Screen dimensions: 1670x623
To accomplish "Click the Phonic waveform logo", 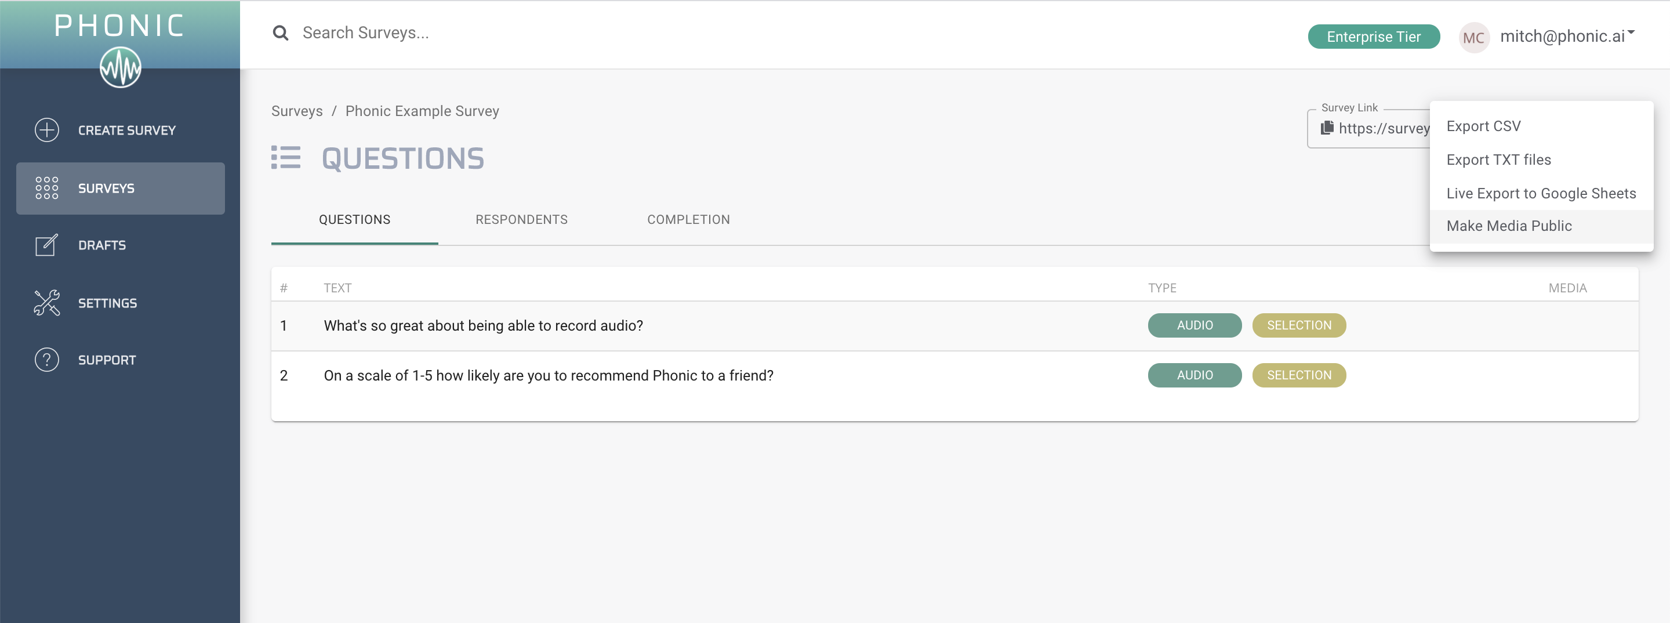I will [121, 66].
